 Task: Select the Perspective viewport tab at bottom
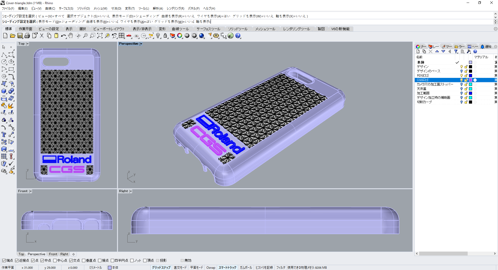[36, 254]
